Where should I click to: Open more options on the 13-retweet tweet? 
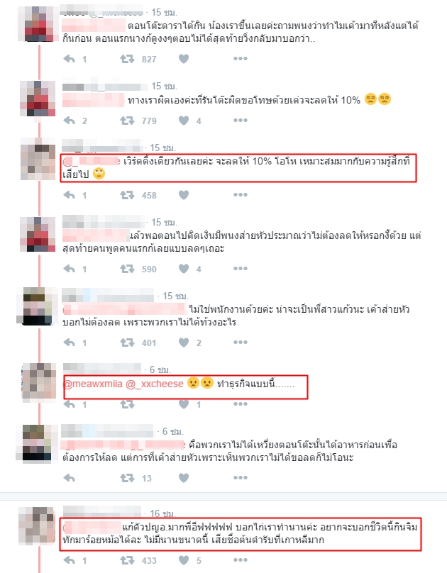tap(241, 477)
